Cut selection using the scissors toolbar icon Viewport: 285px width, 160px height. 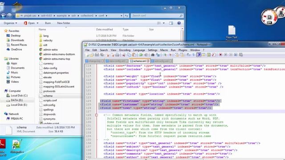124,55
